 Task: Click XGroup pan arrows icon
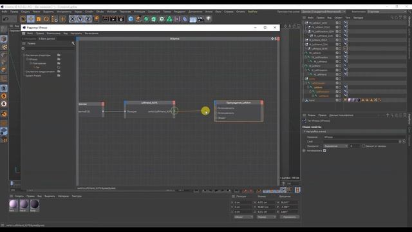(272, 39)
